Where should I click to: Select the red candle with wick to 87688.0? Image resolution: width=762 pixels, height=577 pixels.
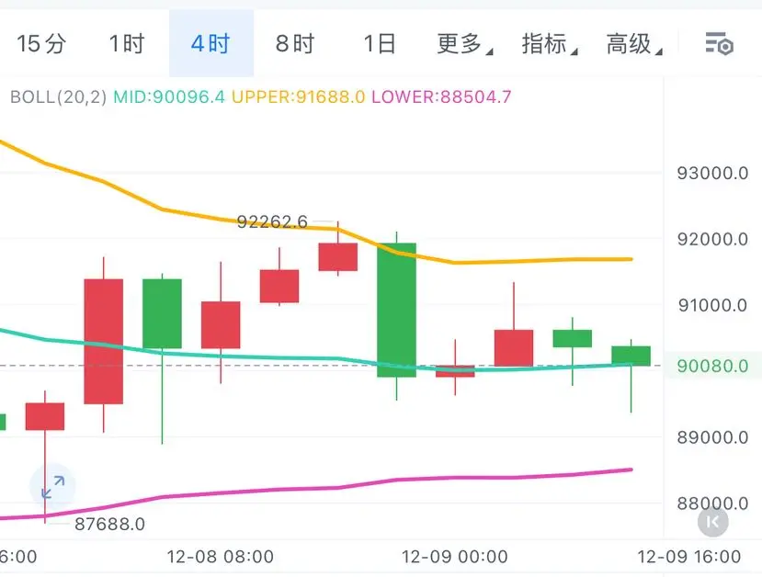point(45,416)
